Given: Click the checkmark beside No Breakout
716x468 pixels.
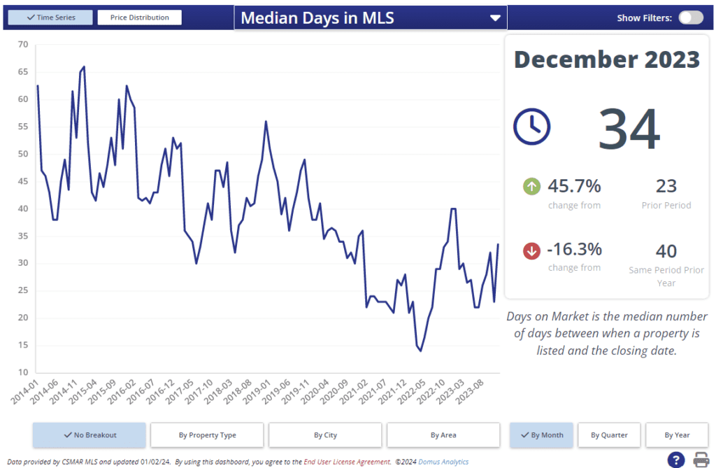Looking at the screenshot, I should (68, 434).
